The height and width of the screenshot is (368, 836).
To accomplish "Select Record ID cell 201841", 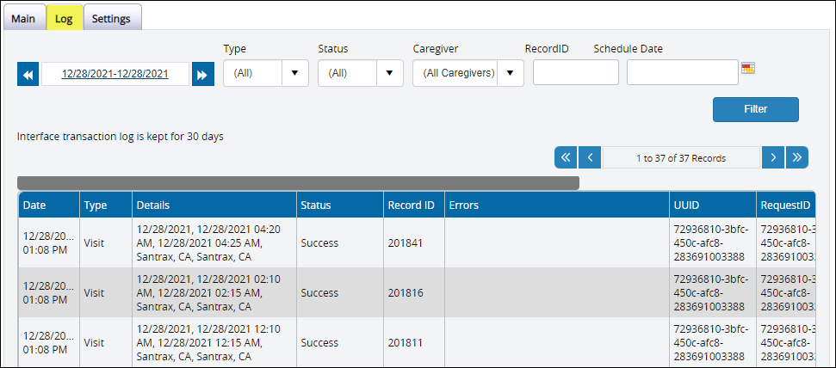I will click(414, 242).
